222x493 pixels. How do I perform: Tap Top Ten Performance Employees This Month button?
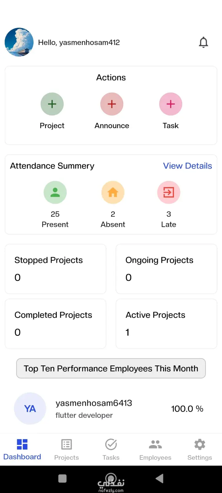(111, 368)
